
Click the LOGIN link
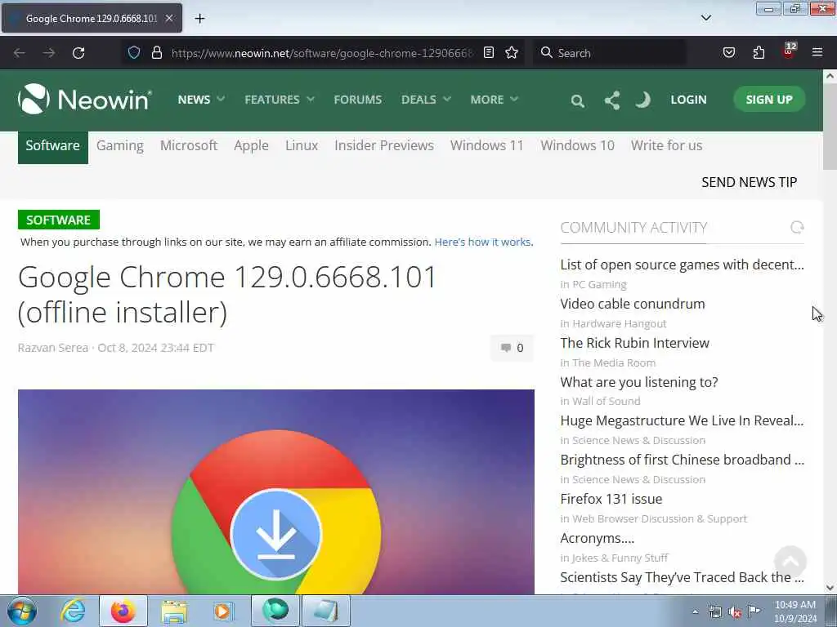(x=688, y=100)
